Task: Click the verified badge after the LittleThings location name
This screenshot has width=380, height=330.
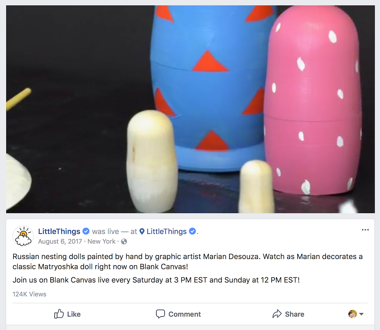Action: click(192, 231)
